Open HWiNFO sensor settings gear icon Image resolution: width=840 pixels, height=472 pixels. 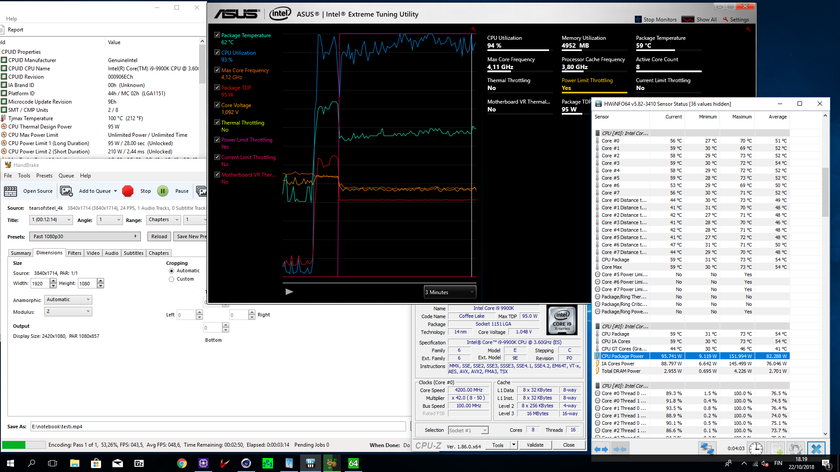[x=795, y=449]
